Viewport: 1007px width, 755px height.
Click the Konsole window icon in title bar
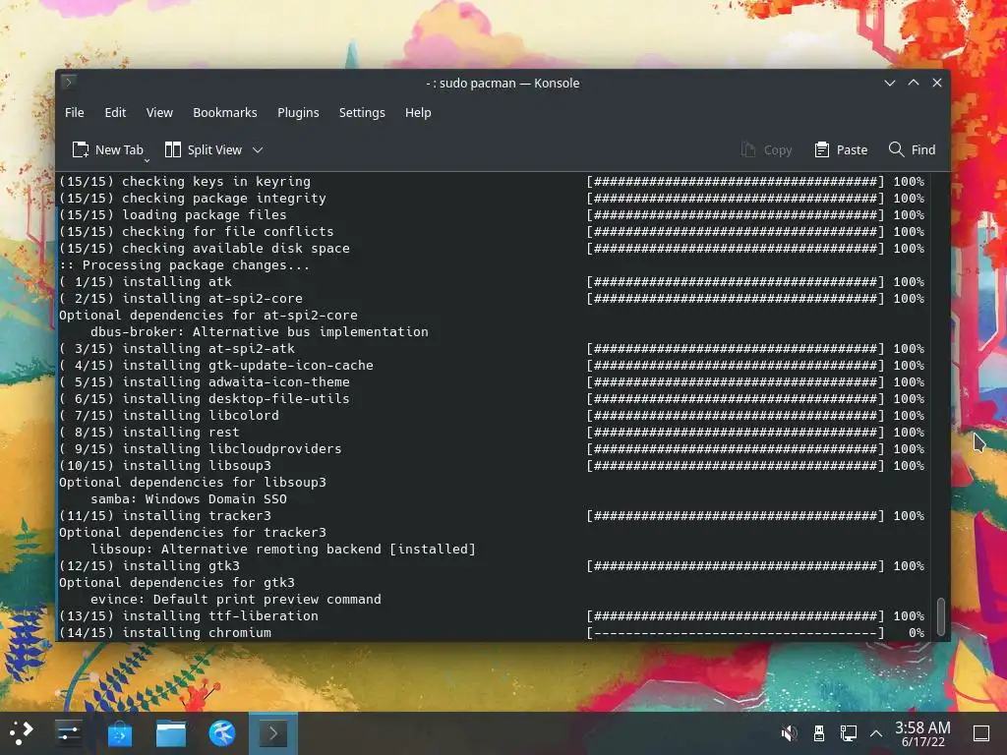click(69, 82)
